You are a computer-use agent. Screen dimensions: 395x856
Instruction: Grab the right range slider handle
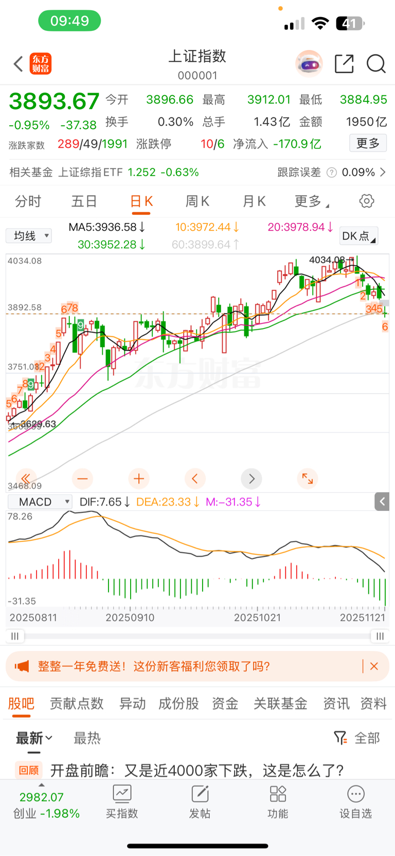(x=380, y=636)
